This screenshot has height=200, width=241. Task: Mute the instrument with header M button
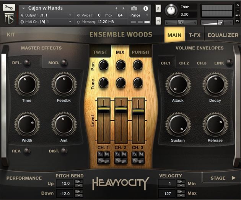[x=158, y=21]
